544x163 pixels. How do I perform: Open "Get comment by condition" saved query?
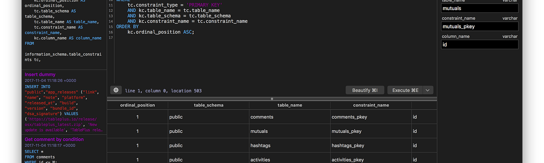(54, 139)
